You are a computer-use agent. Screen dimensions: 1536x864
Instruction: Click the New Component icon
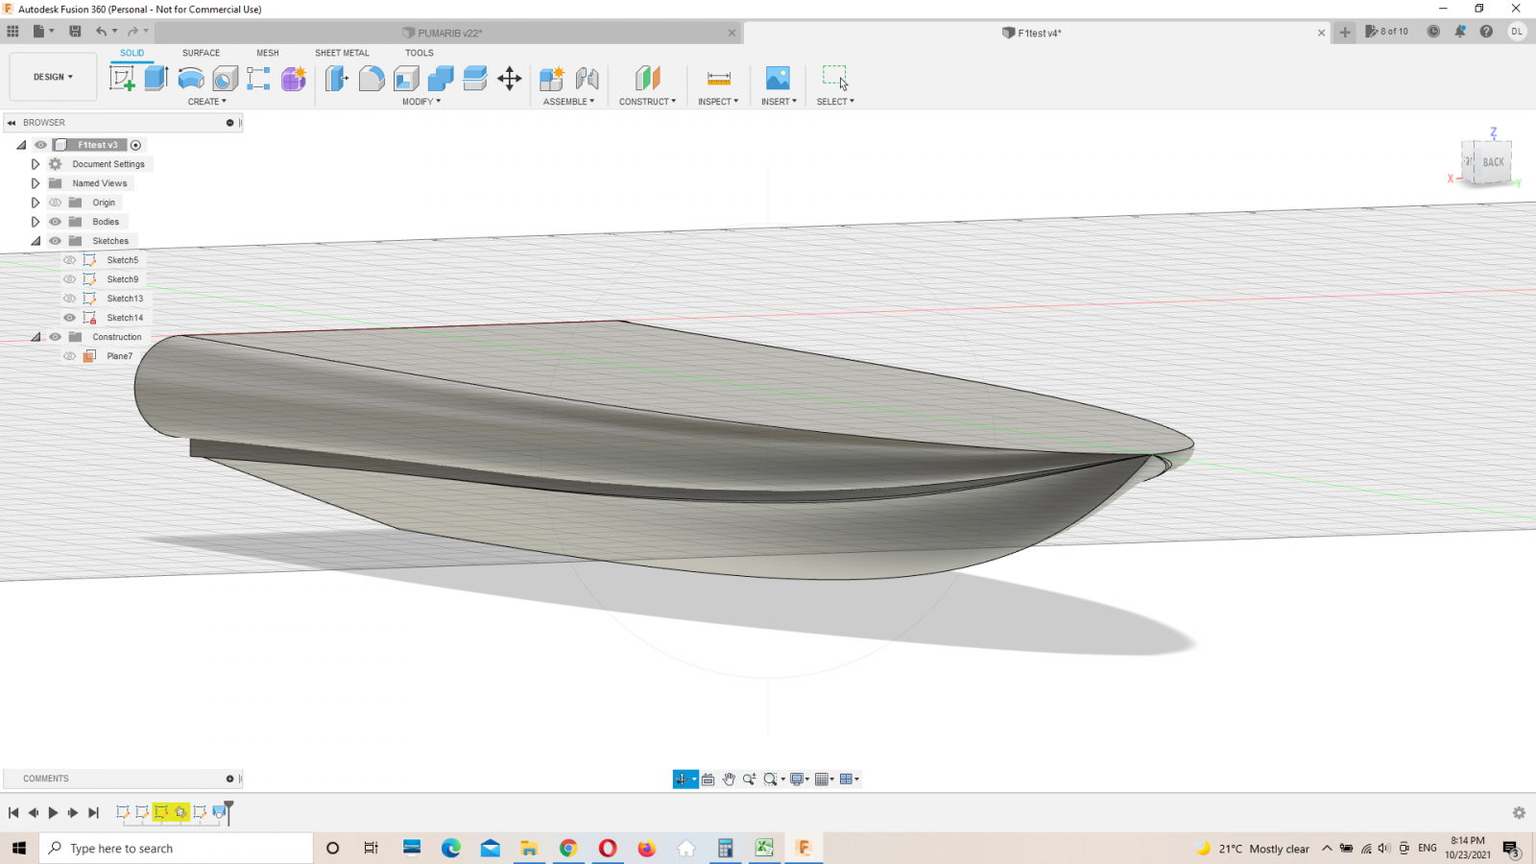(552, 79)
